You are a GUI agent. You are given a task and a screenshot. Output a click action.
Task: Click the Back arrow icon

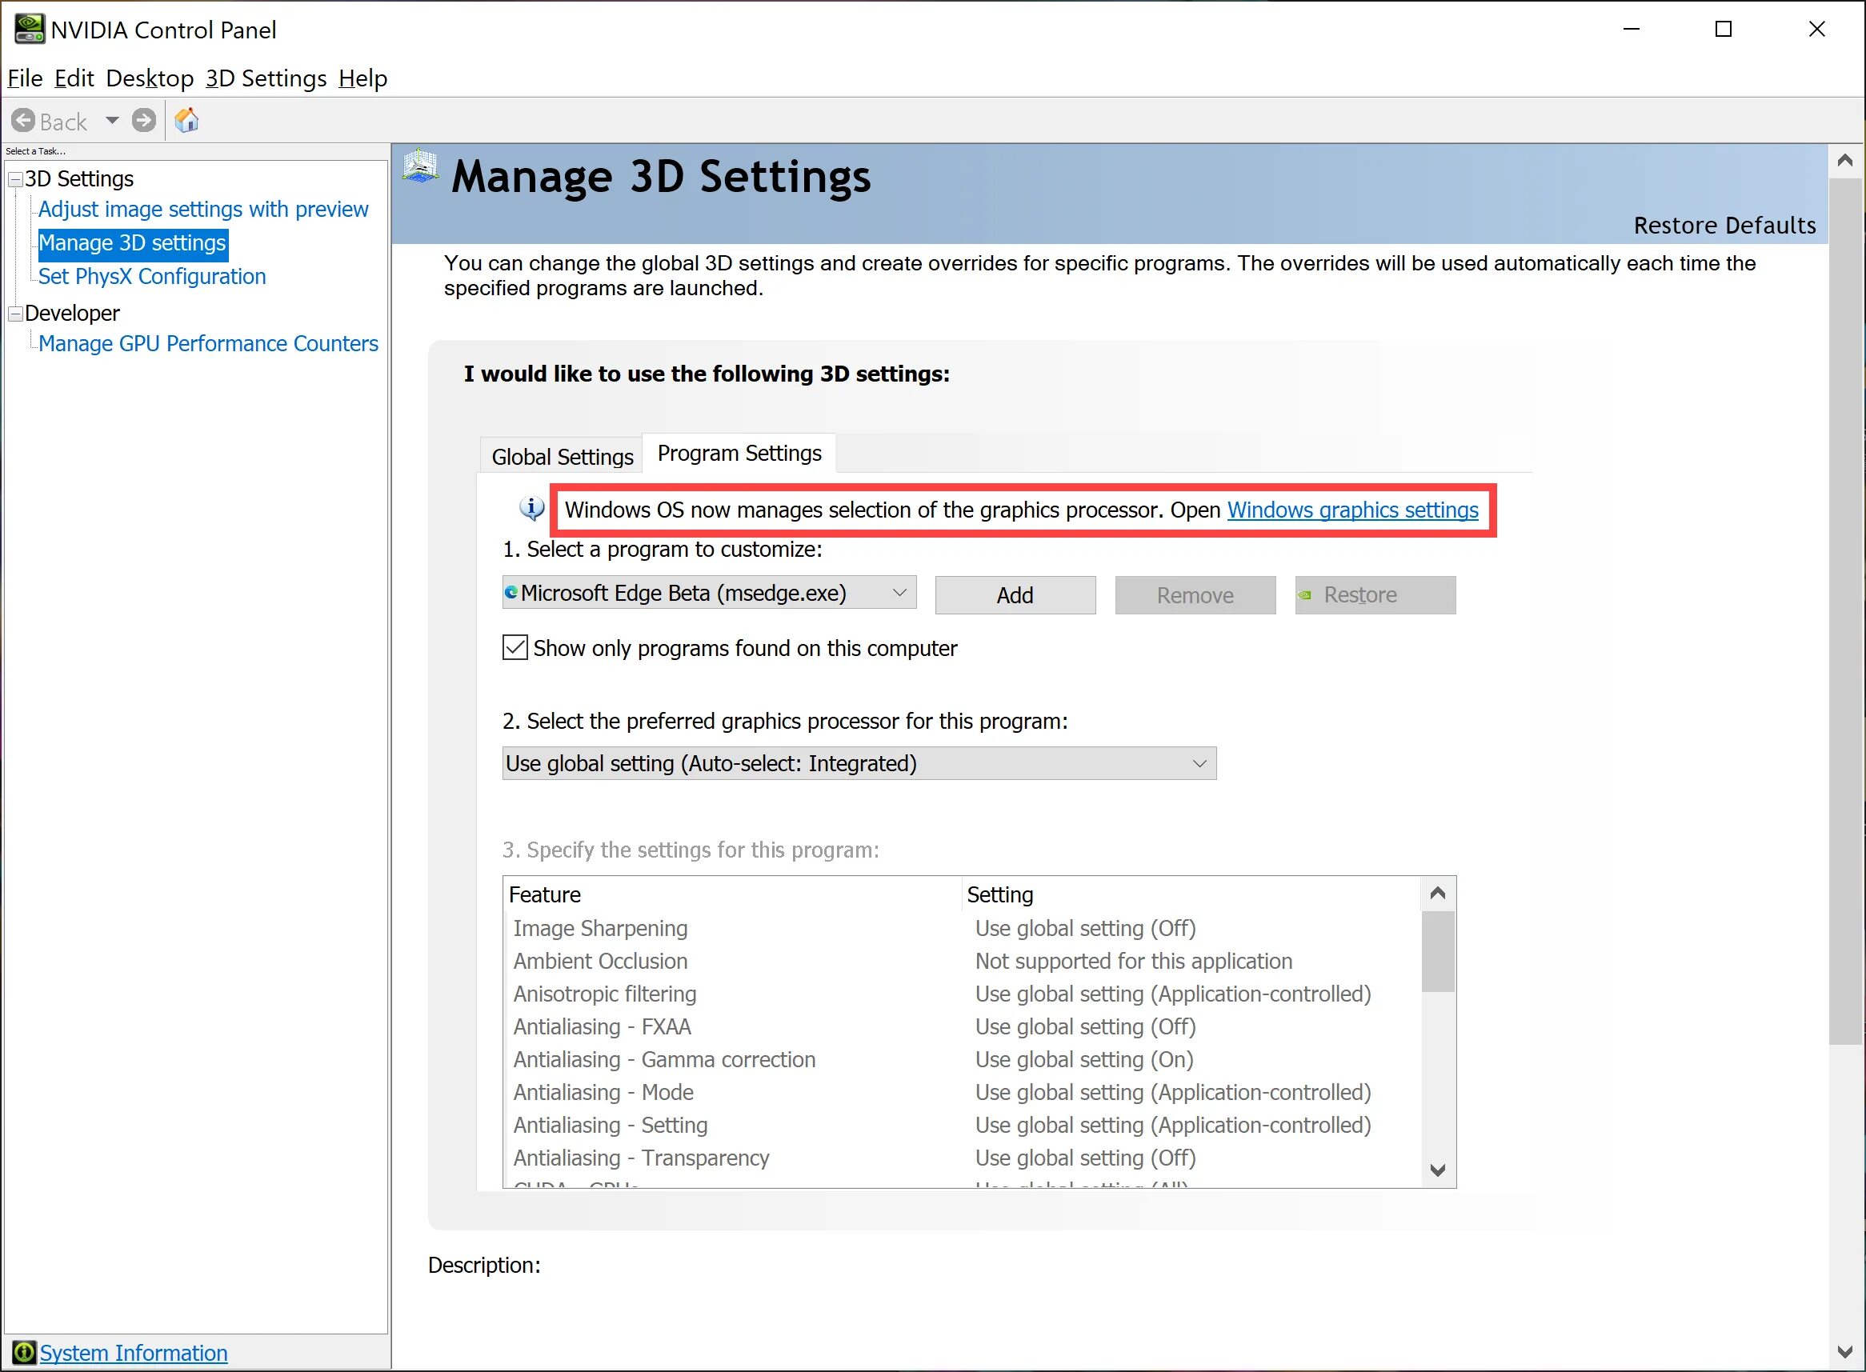23,121
